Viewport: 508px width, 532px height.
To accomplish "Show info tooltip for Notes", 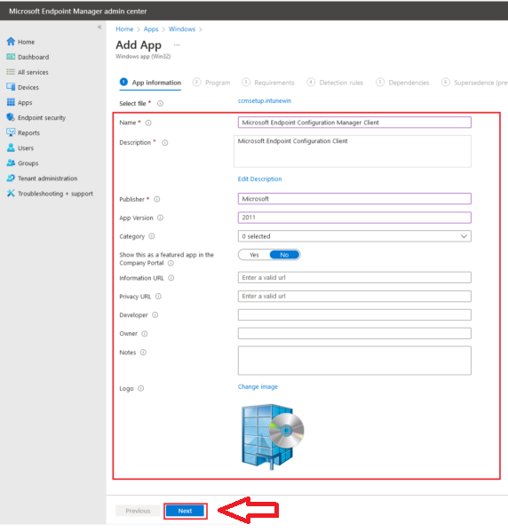I will click(143, 353).
